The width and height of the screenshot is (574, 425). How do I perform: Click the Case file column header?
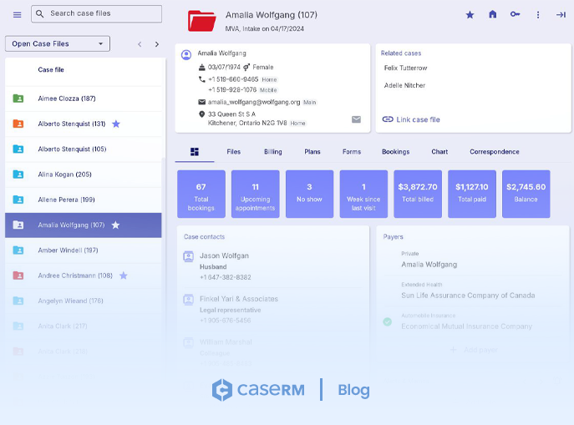[51, 69]
